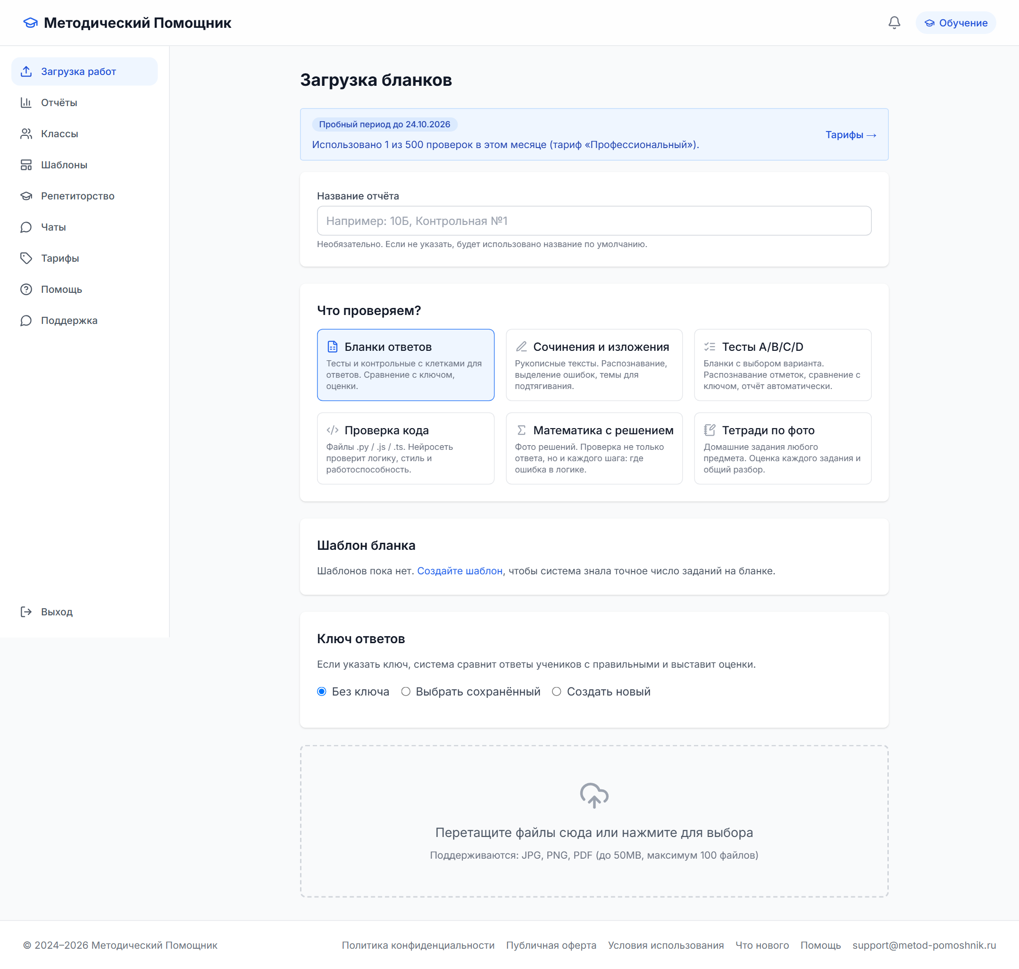Choose the Сочинения и изложения card
The width and height of the screenshot is (1019, 969).
coord(594,364)
